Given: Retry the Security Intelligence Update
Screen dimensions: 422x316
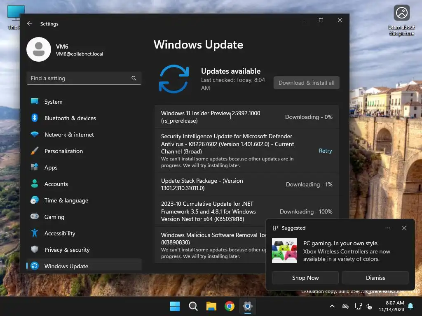Looking at the screenshot, I should (326, 151).
